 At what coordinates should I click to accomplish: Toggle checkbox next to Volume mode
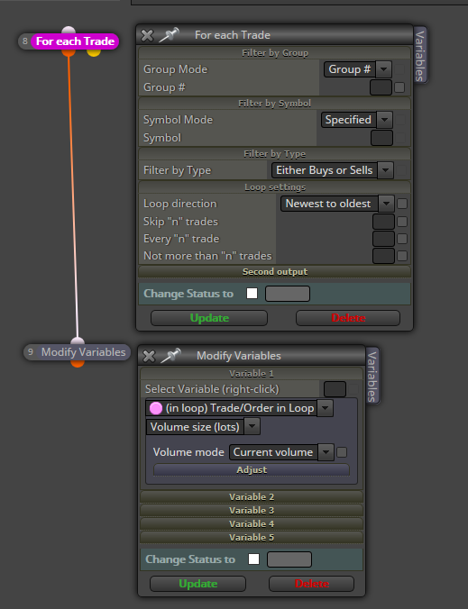pos(342,452)
